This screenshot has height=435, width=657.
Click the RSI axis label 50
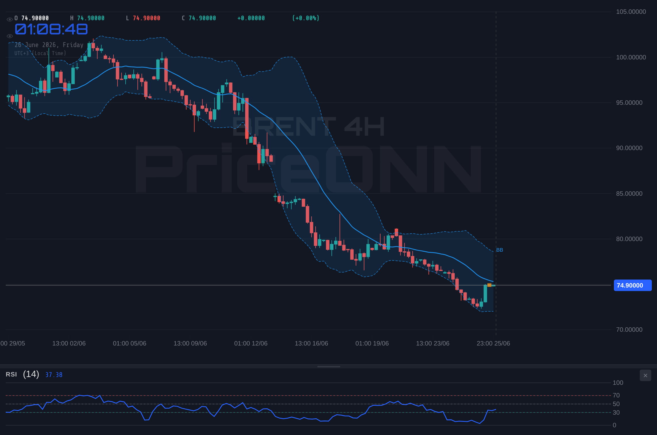click(616, 404)
